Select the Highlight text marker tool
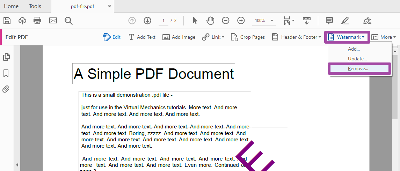Screen dimensions: 400x171 (345, 20)
